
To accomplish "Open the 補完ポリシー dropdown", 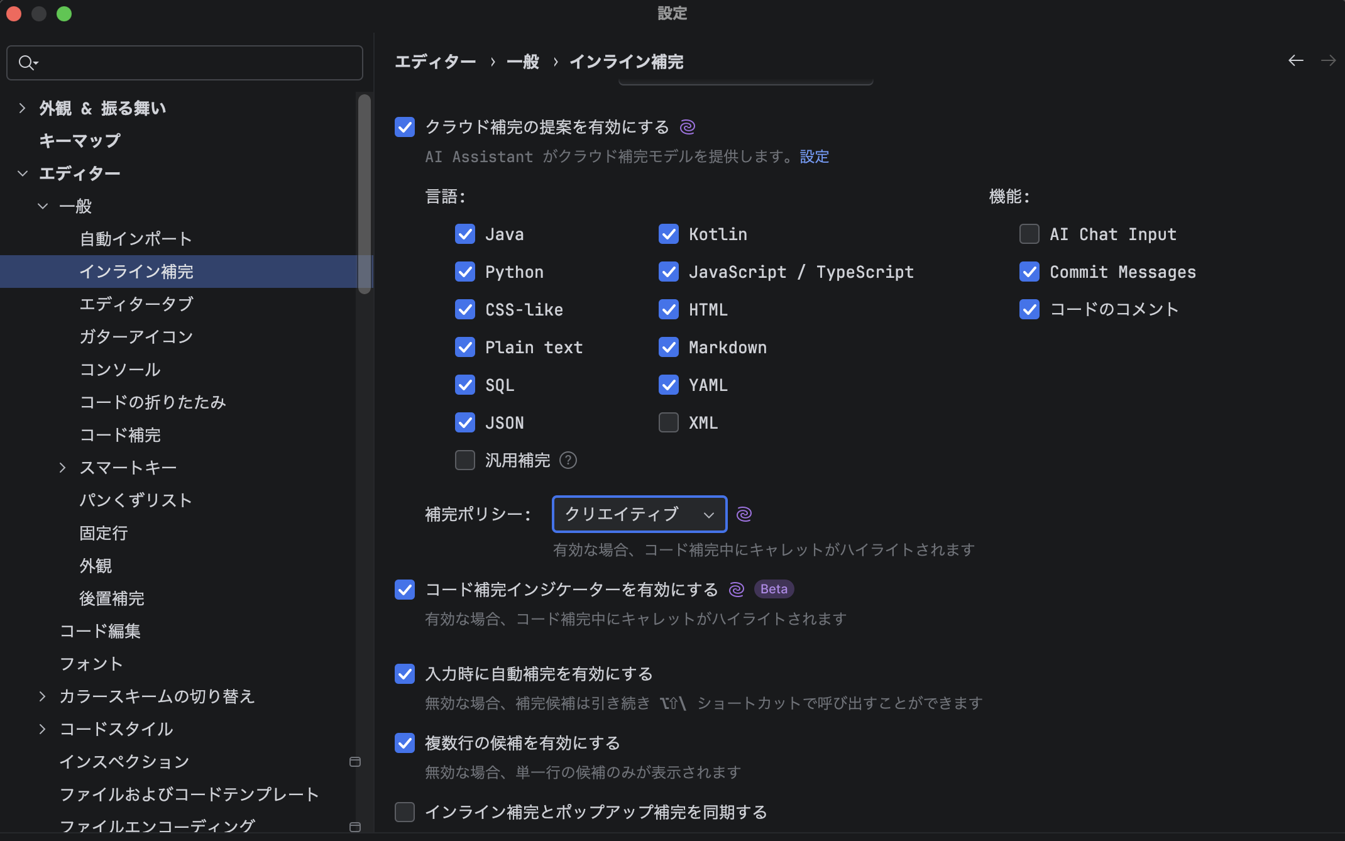I will pos(639,514).
